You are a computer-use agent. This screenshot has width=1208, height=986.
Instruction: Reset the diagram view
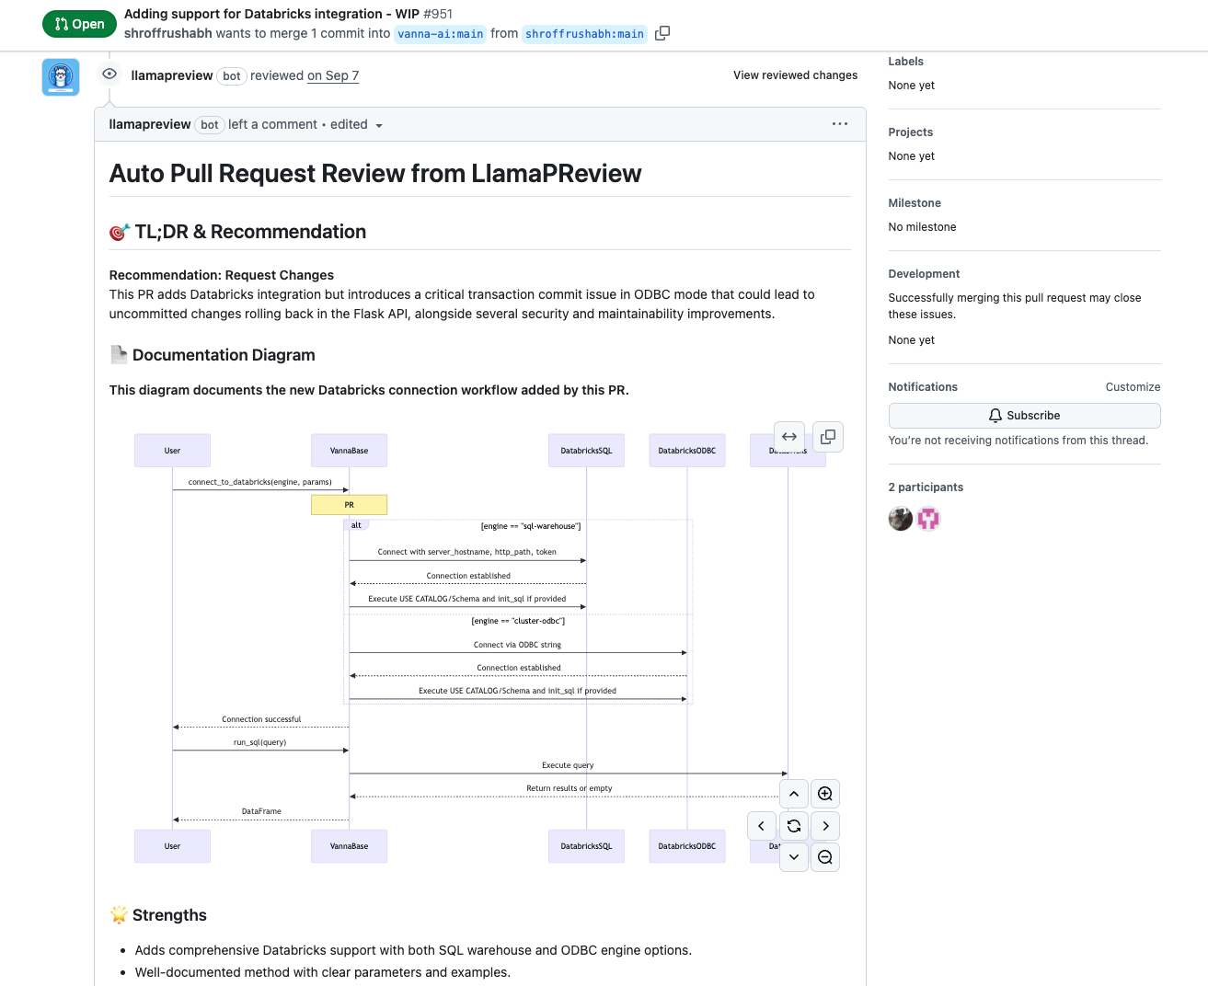coord(794,826)
